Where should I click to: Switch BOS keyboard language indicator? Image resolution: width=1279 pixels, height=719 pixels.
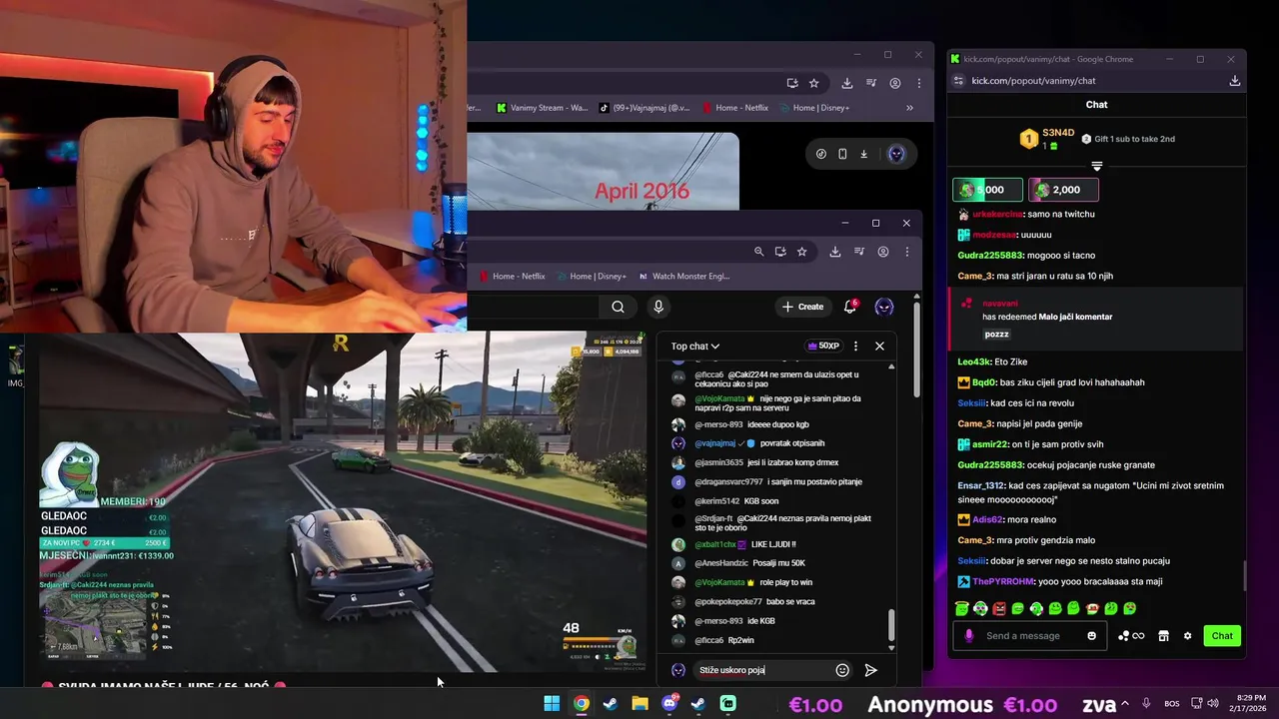[1172, 704]
